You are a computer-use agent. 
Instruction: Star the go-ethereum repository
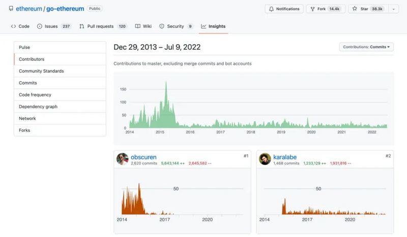click(367, 9)
